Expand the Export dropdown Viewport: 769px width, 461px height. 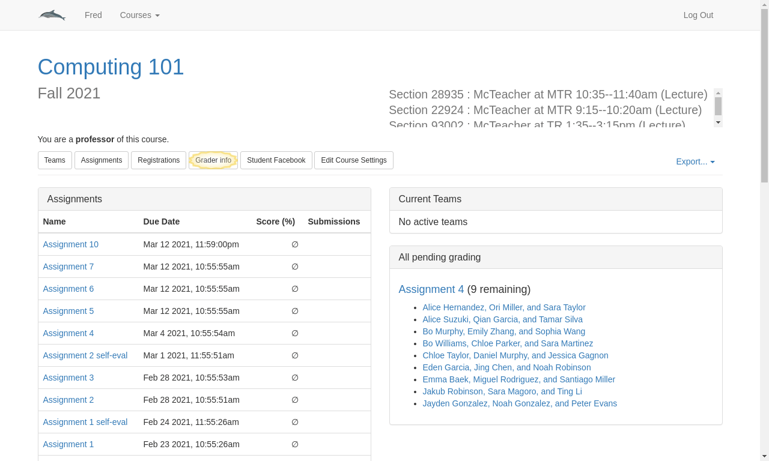[x=695, y=161]
